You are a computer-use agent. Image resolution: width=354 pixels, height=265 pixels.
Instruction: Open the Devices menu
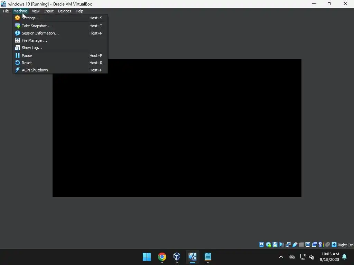coord(65,11)
